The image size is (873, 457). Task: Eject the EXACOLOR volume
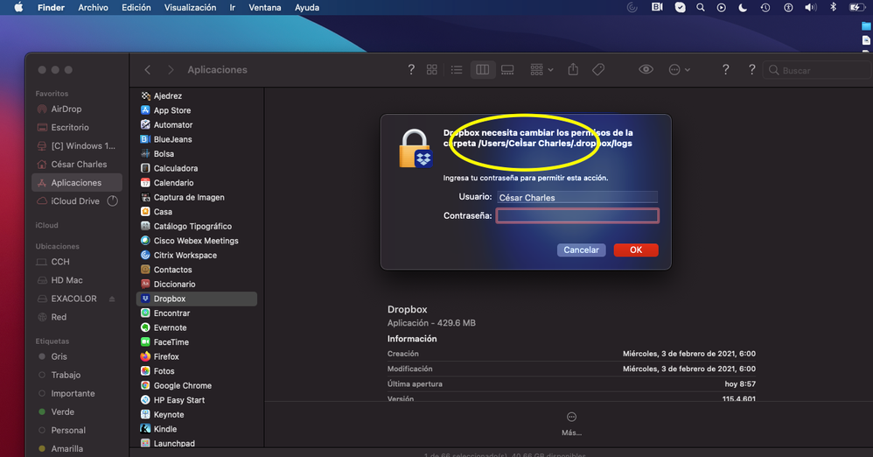(112, 299)
